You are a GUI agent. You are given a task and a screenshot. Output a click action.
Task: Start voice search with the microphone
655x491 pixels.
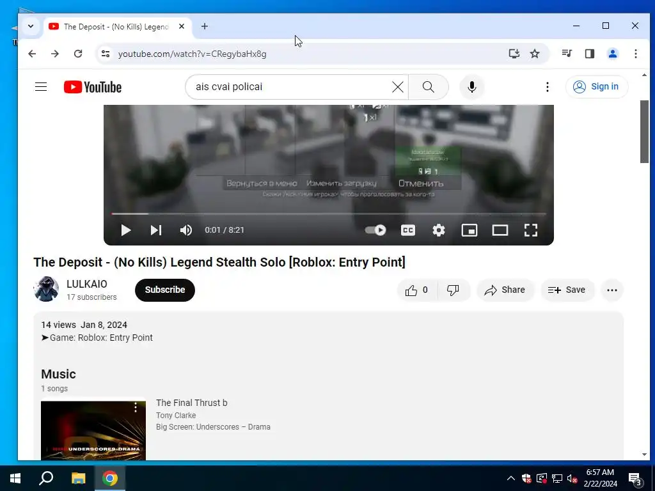click(472, 87)
